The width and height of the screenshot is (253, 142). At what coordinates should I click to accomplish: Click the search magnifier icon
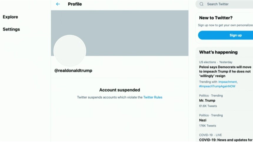point(201,4)
